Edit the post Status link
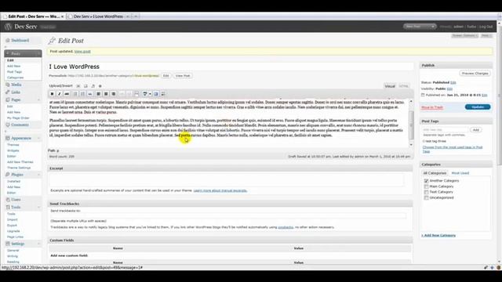The width and height of the screenshot is (502, 282). click(453, 82)
